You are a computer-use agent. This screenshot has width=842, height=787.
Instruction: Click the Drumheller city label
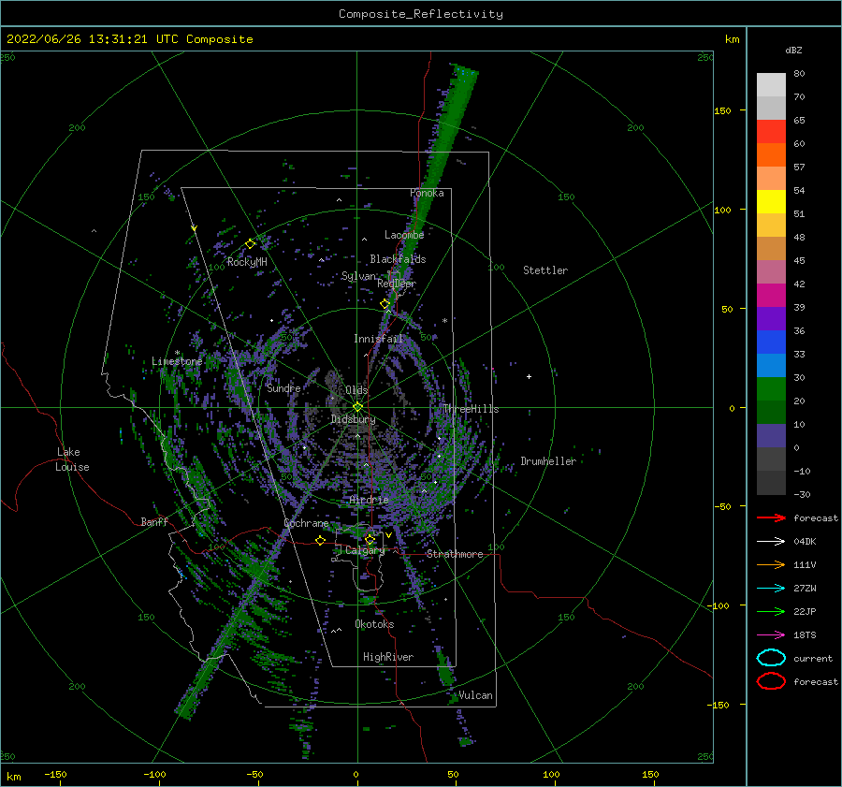[548, 461]
